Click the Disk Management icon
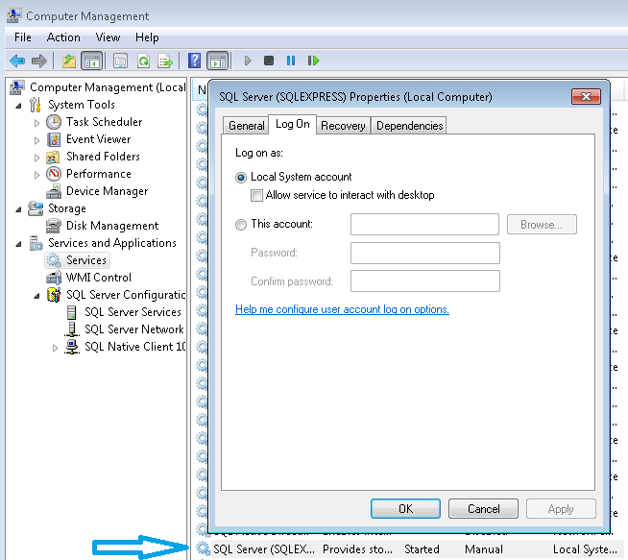Viewport: 628px width, 560px height. point(54,226)
